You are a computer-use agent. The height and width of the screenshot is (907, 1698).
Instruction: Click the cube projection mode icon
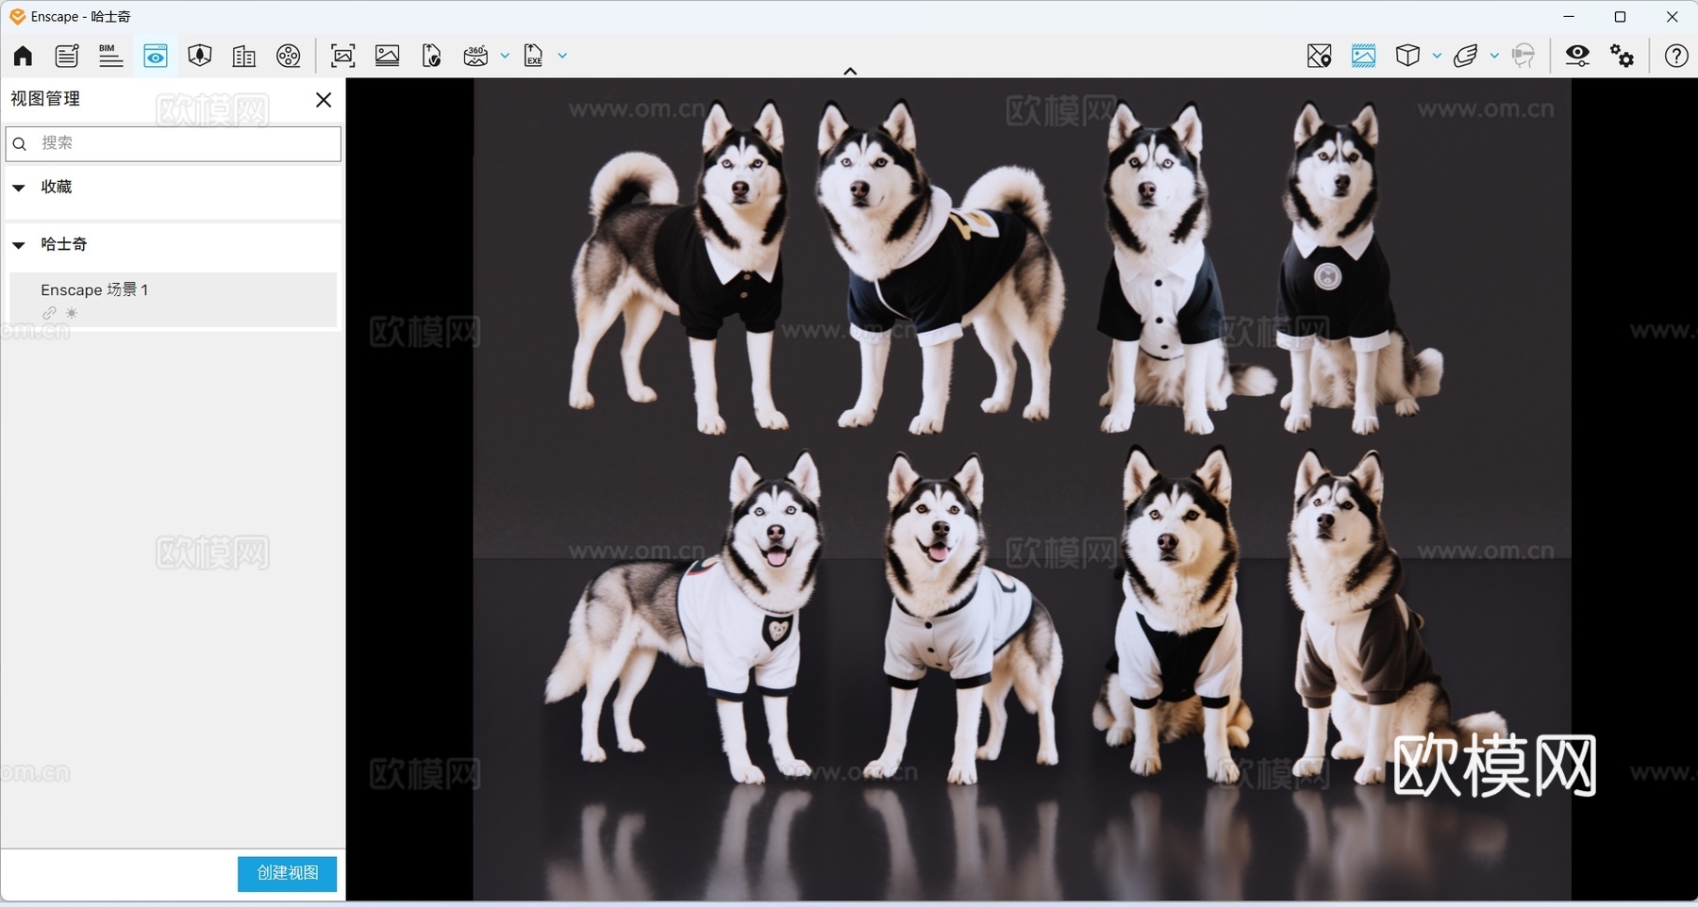point(1407,56)
